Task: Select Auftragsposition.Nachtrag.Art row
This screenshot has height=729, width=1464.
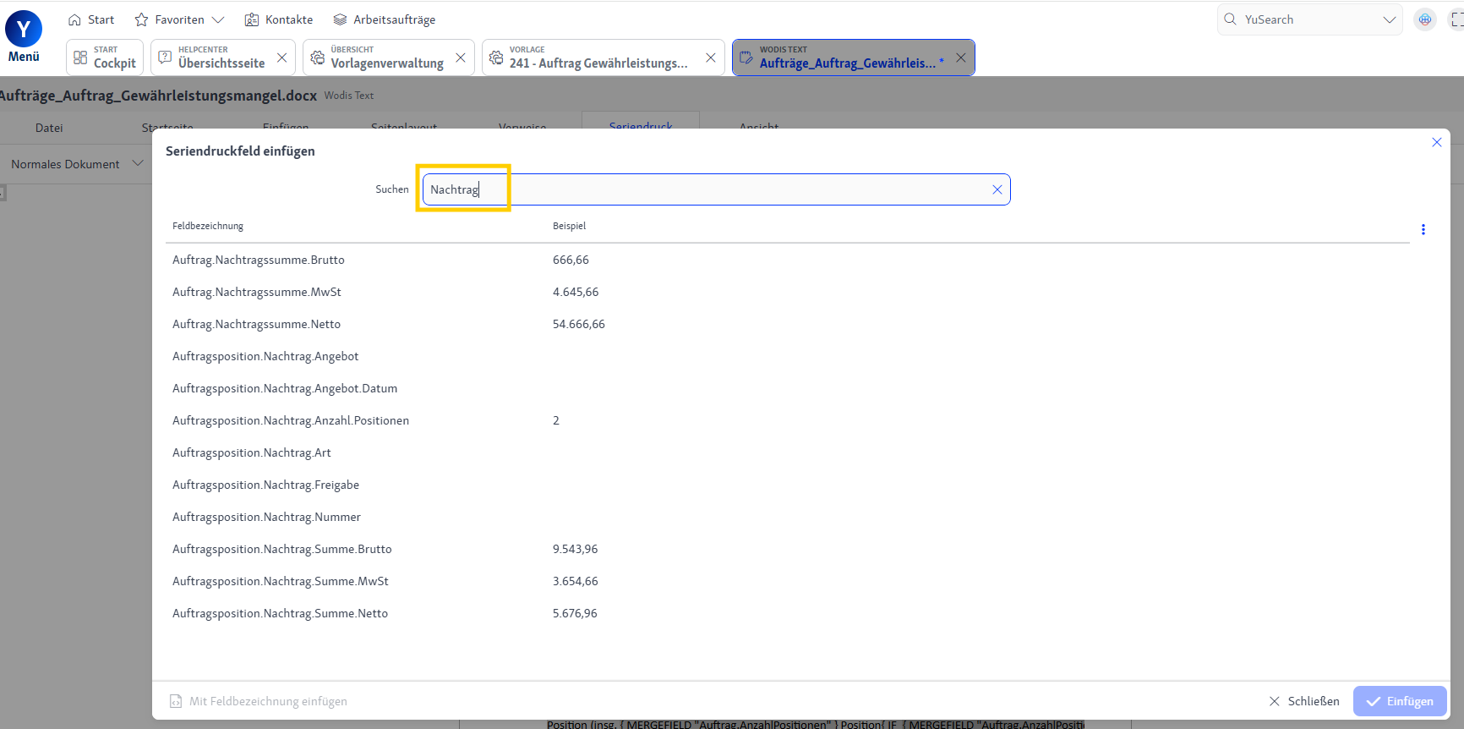Action: [788, 452]
